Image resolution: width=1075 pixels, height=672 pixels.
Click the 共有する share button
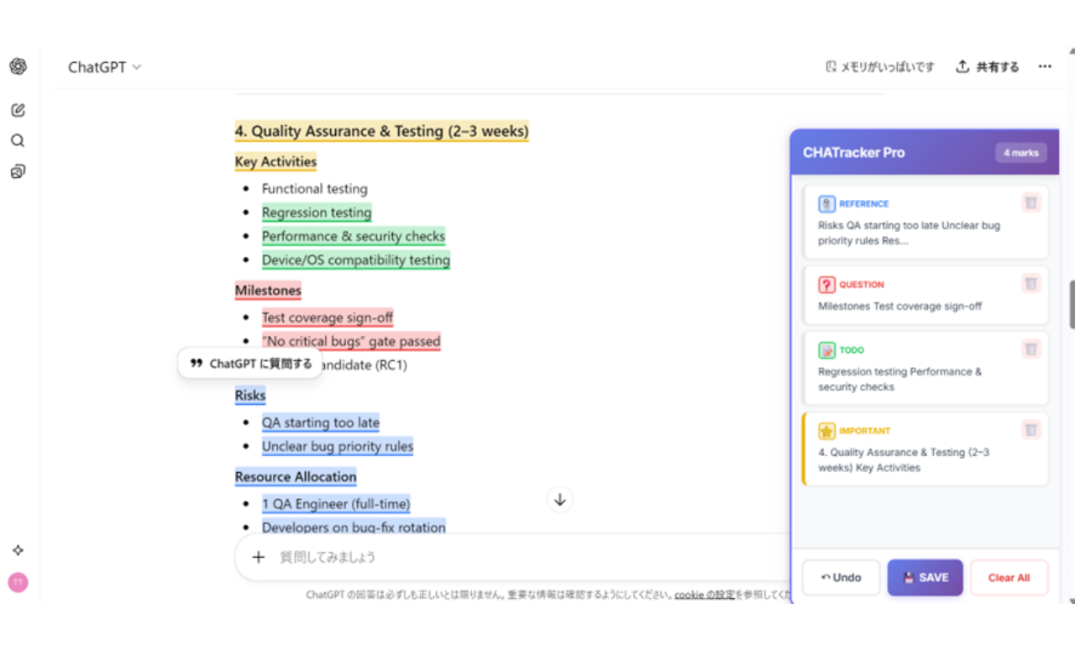987,66
